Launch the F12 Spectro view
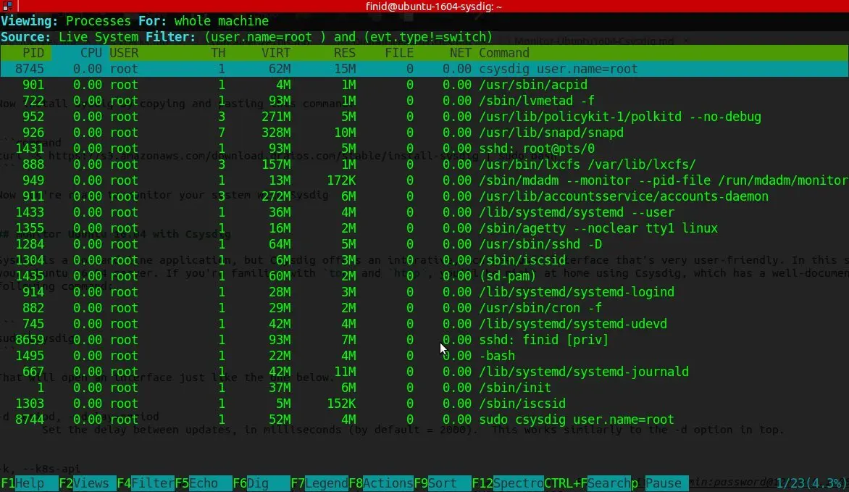Image resolution: width=849 pixels, height=492 pixels. (507, 483)
